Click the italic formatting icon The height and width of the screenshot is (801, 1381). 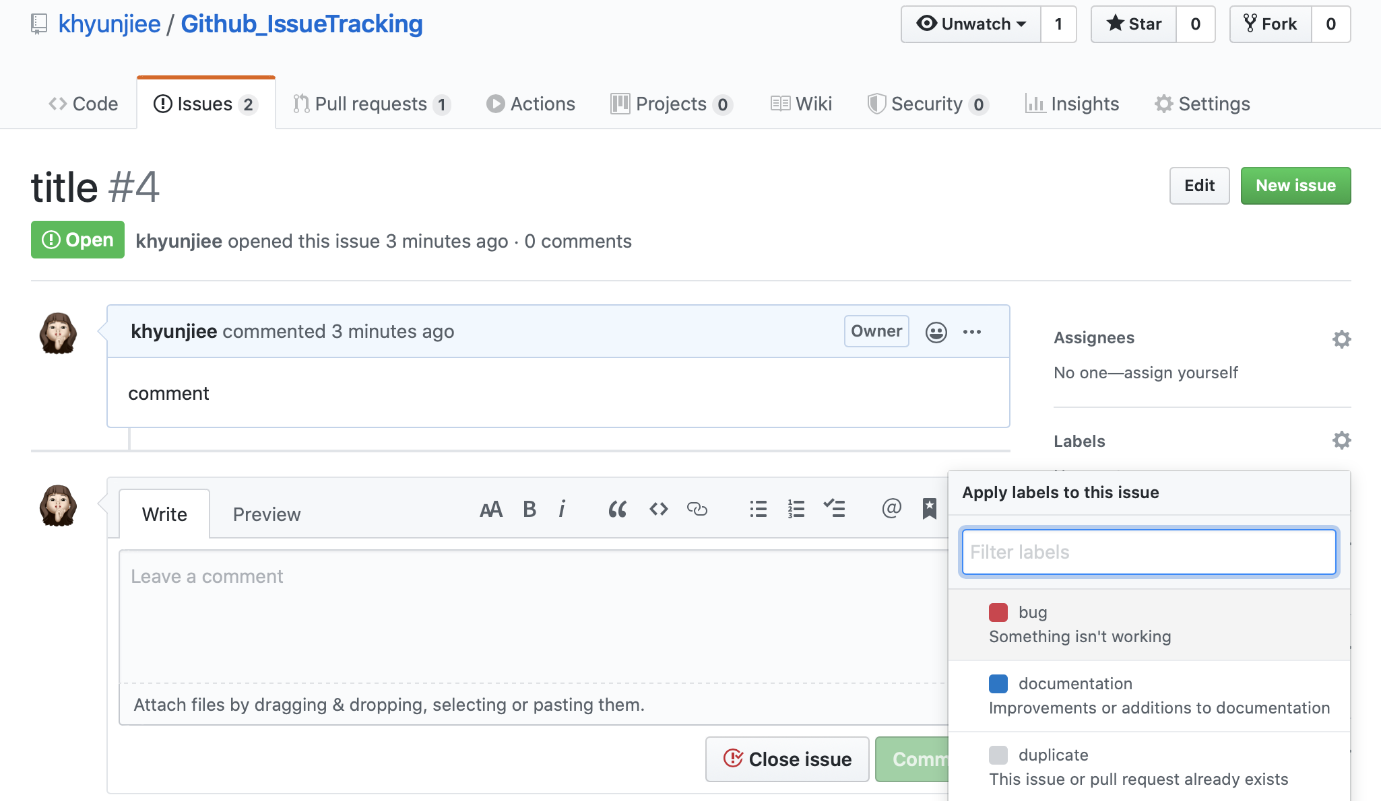coord(562,509)
